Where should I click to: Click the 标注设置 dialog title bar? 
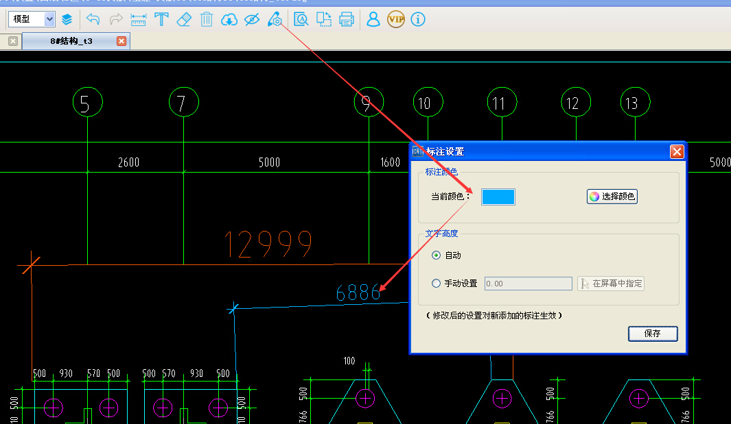point(548,152)
